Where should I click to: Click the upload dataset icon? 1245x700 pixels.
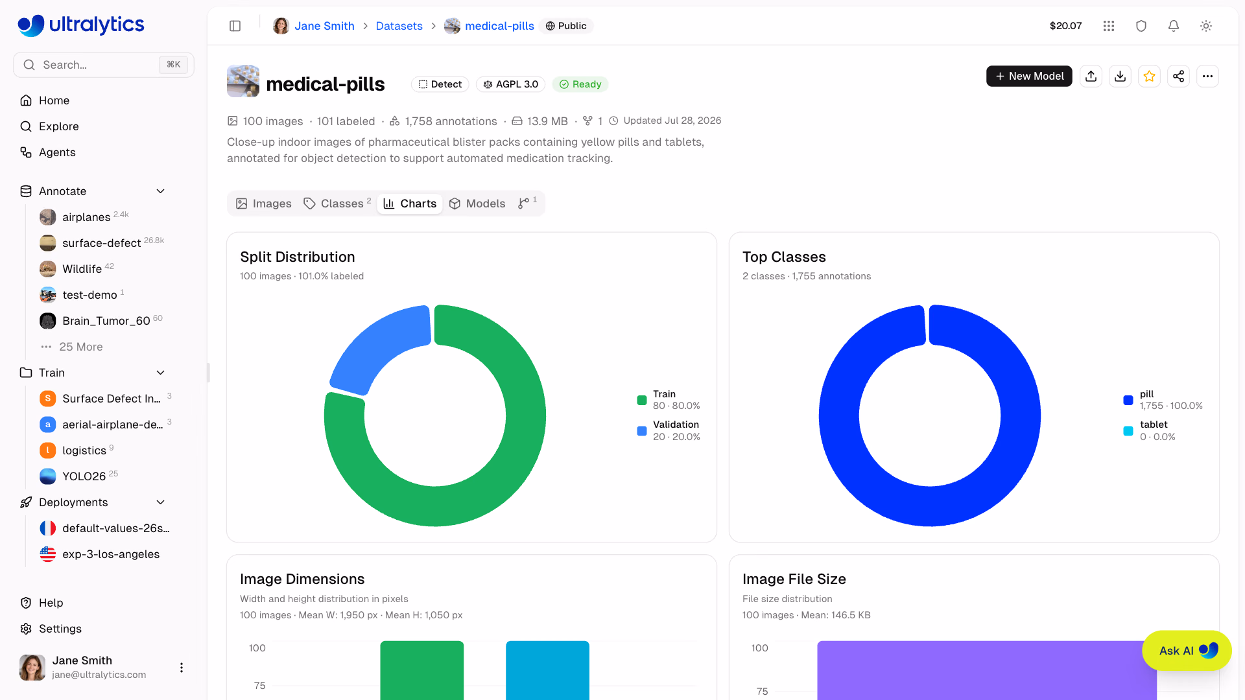pyautogui.click(x=1091, y=76)
